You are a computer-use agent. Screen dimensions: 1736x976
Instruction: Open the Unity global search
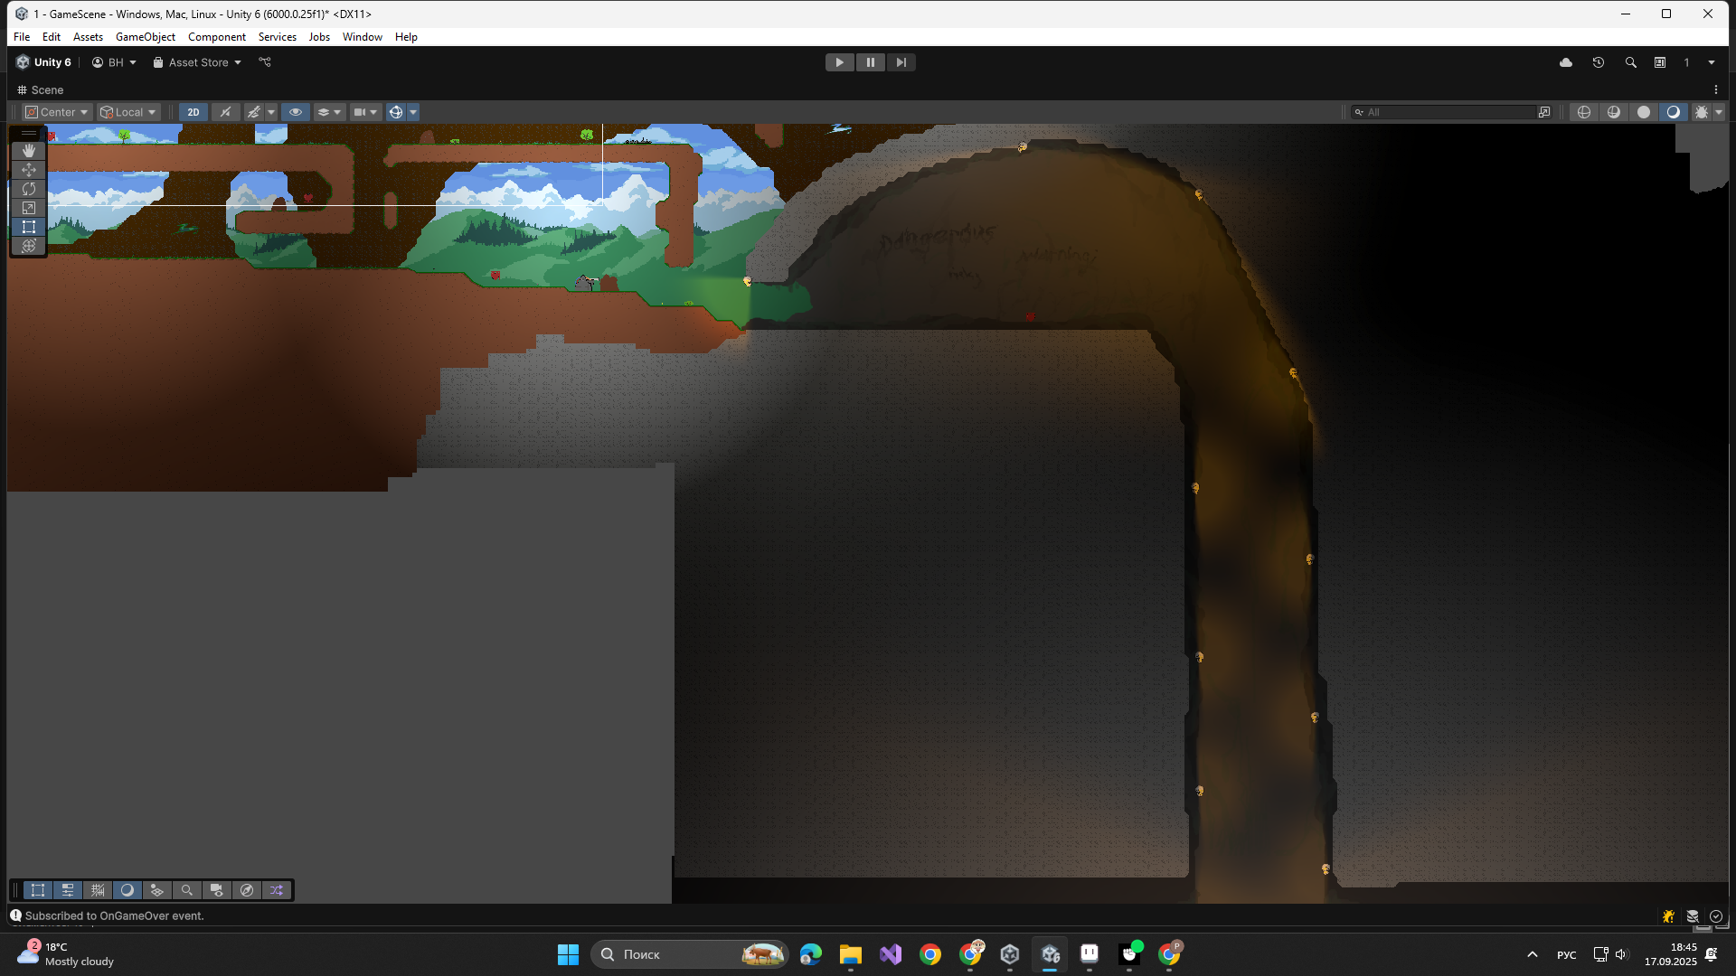pos(1630,62)
